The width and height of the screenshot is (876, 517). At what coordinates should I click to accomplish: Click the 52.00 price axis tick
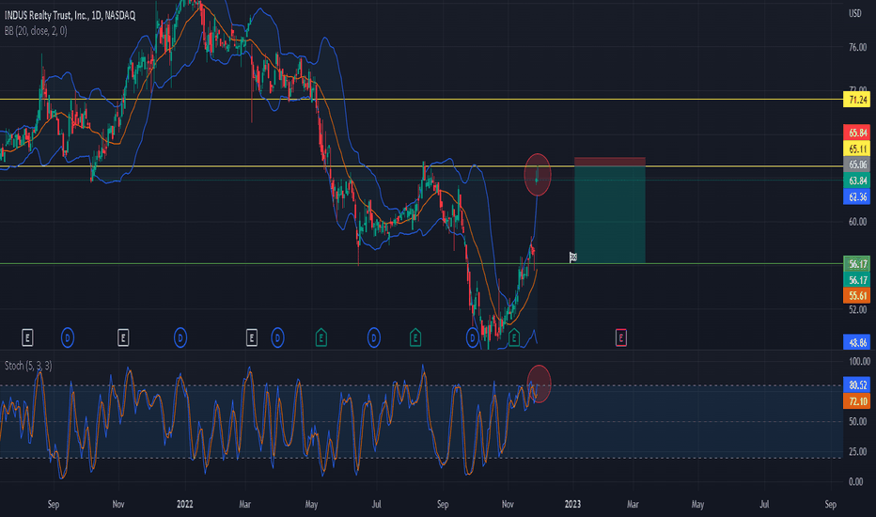pos(857,309)
